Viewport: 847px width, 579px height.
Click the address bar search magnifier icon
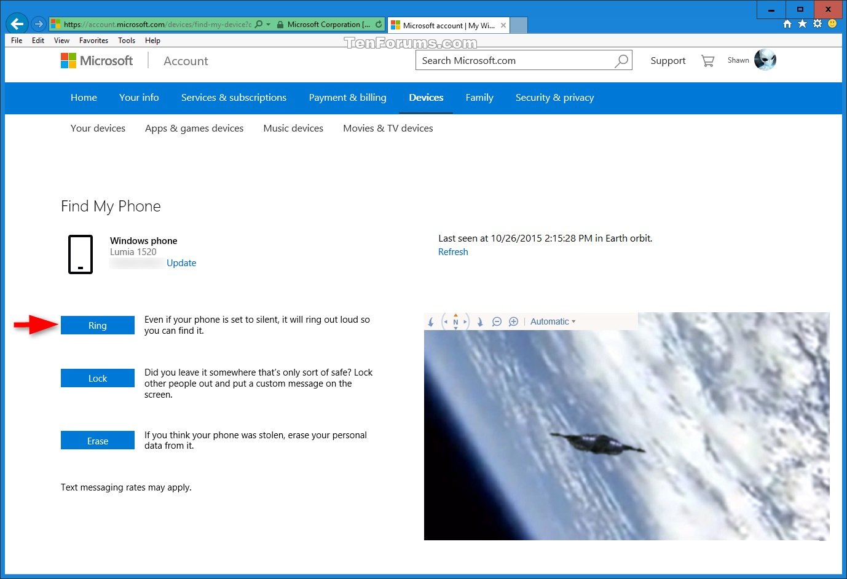(x=259, y=25)
